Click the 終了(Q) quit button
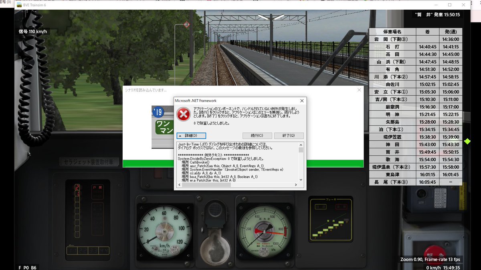The width and height of the screenshot is (481, 270). pyautogui.click(x=289, y=136)
